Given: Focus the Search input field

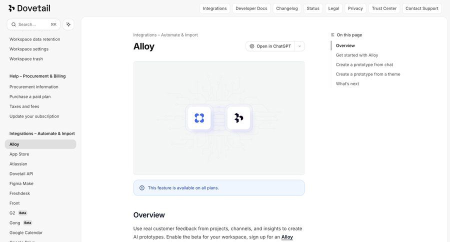Looking at the screenshot, I should [33, 24].
